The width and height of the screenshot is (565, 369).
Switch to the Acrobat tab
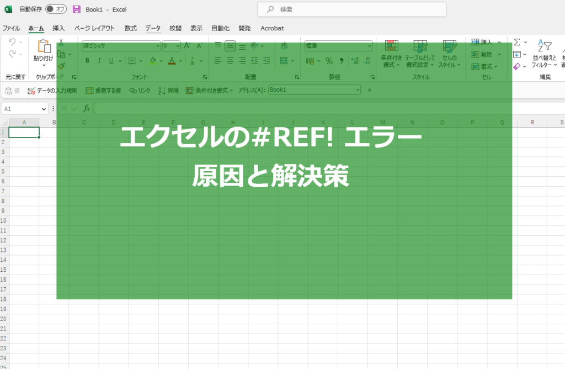272,28
